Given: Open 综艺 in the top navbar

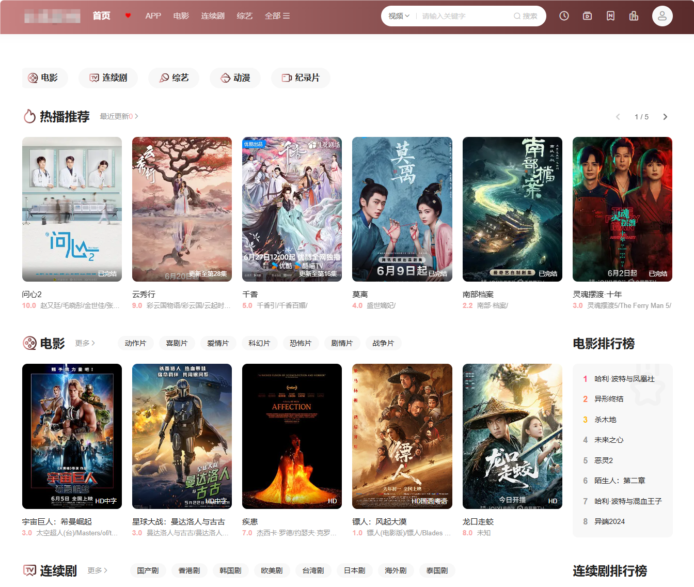Looking at the screenshot, I should point(244,16).
